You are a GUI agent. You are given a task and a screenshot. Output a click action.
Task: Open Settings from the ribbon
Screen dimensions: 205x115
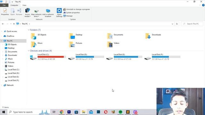click(x=59, y=12)
